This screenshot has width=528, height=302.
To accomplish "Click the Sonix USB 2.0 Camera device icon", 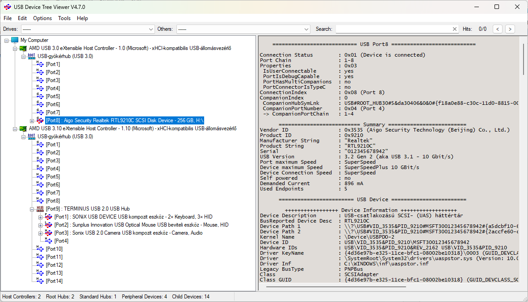I will tap(49, 233).
